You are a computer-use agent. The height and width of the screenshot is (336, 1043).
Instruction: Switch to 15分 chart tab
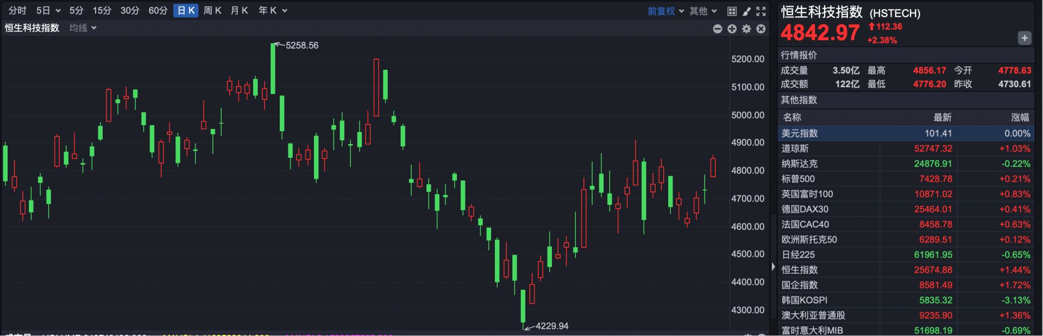click(x=102, y=10)
